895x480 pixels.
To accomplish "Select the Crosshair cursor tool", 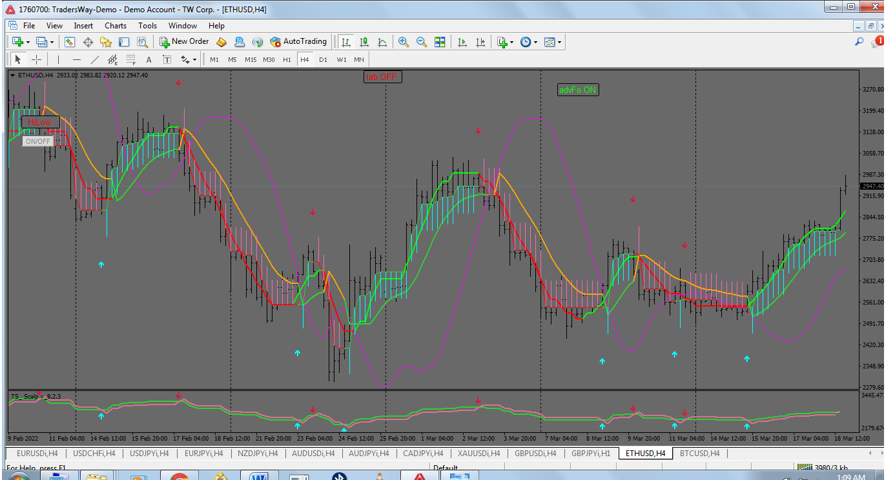I will [x=37, y=59].
